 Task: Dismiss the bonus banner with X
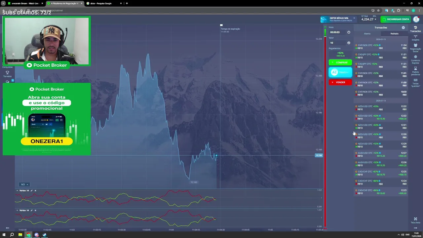click(x=354, y=18)
